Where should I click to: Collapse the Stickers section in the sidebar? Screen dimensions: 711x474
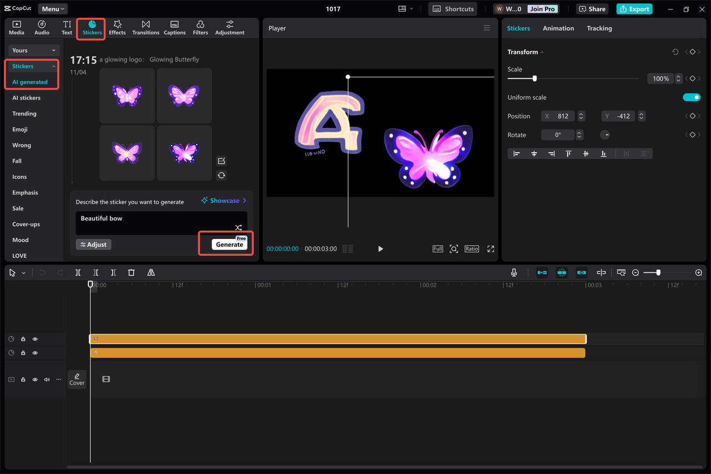pos(53,66)
